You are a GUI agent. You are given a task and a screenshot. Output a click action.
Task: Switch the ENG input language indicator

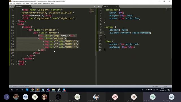pyautogui.click(x=157, y=90)
